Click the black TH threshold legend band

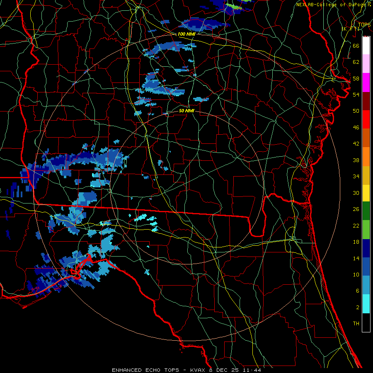point(366,322)
